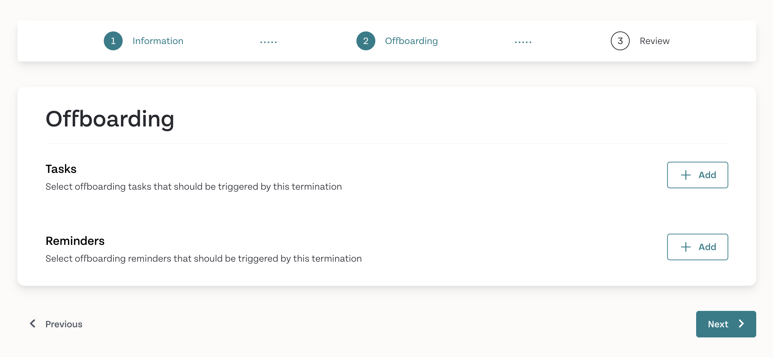Go to the Information step label
The image size is (773, 357).
(x=158, y=41)
